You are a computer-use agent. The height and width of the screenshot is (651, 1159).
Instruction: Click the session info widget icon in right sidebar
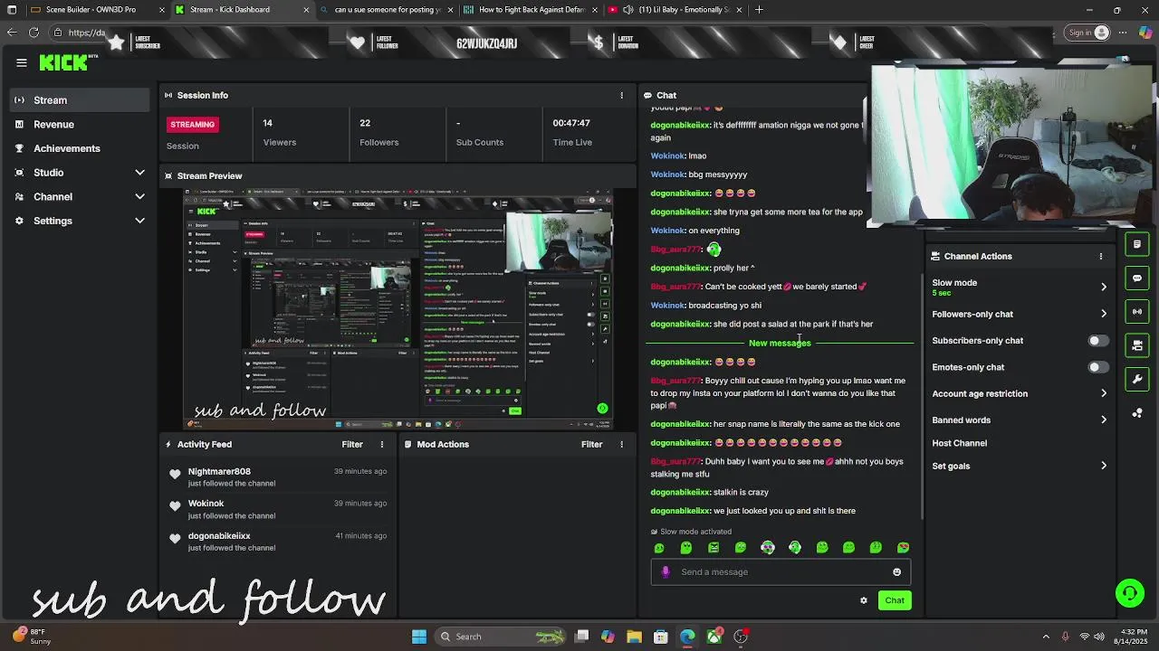1137,244
